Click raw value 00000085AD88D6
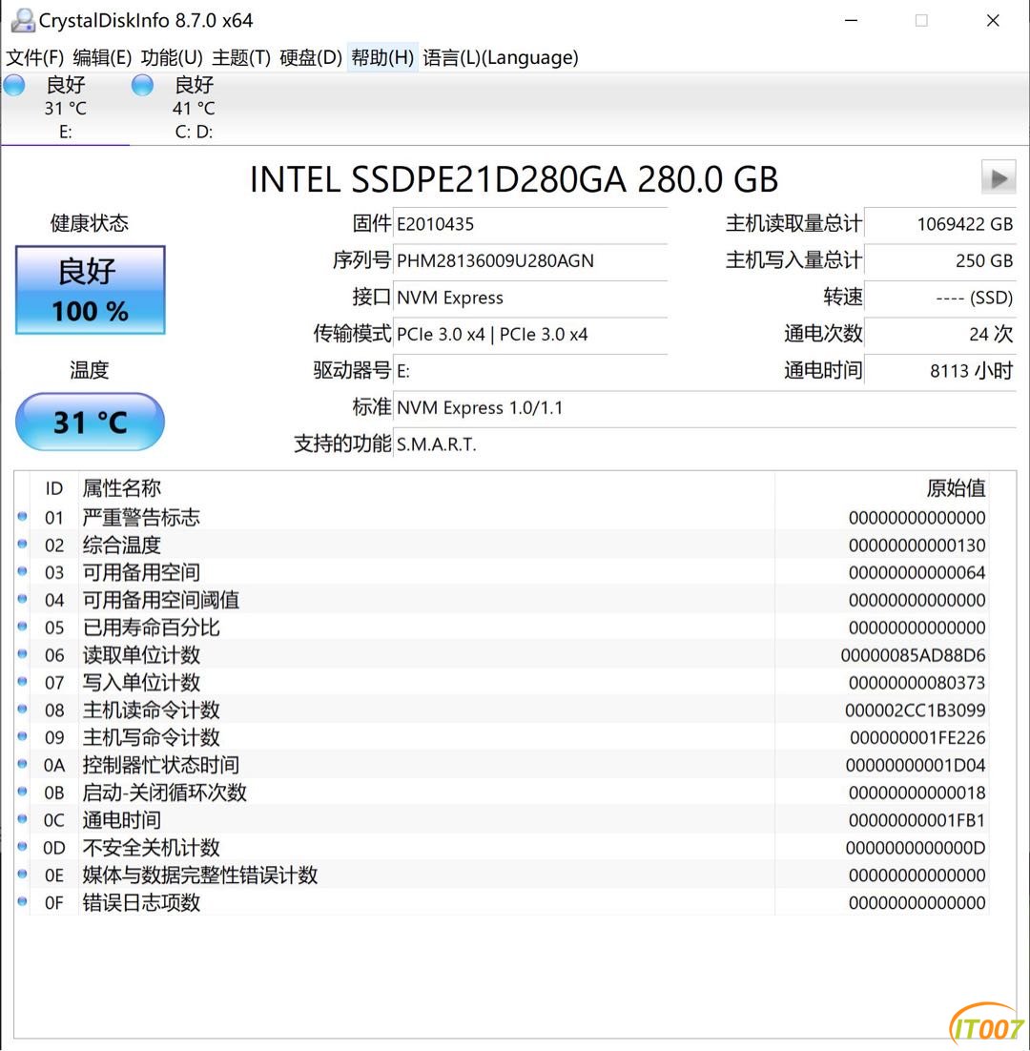The width and height of the screenshot is (1030, 1051). point(913,655)
